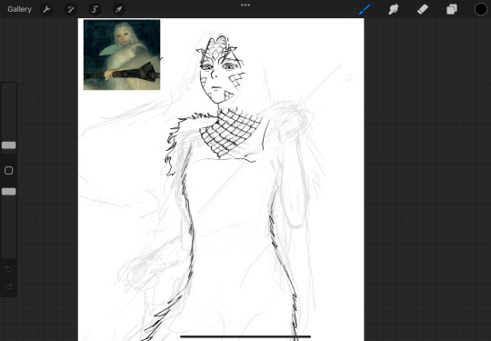Tap the three-dot multitasking indicator at top
The image size is (491, 341).
coord(245,5)
